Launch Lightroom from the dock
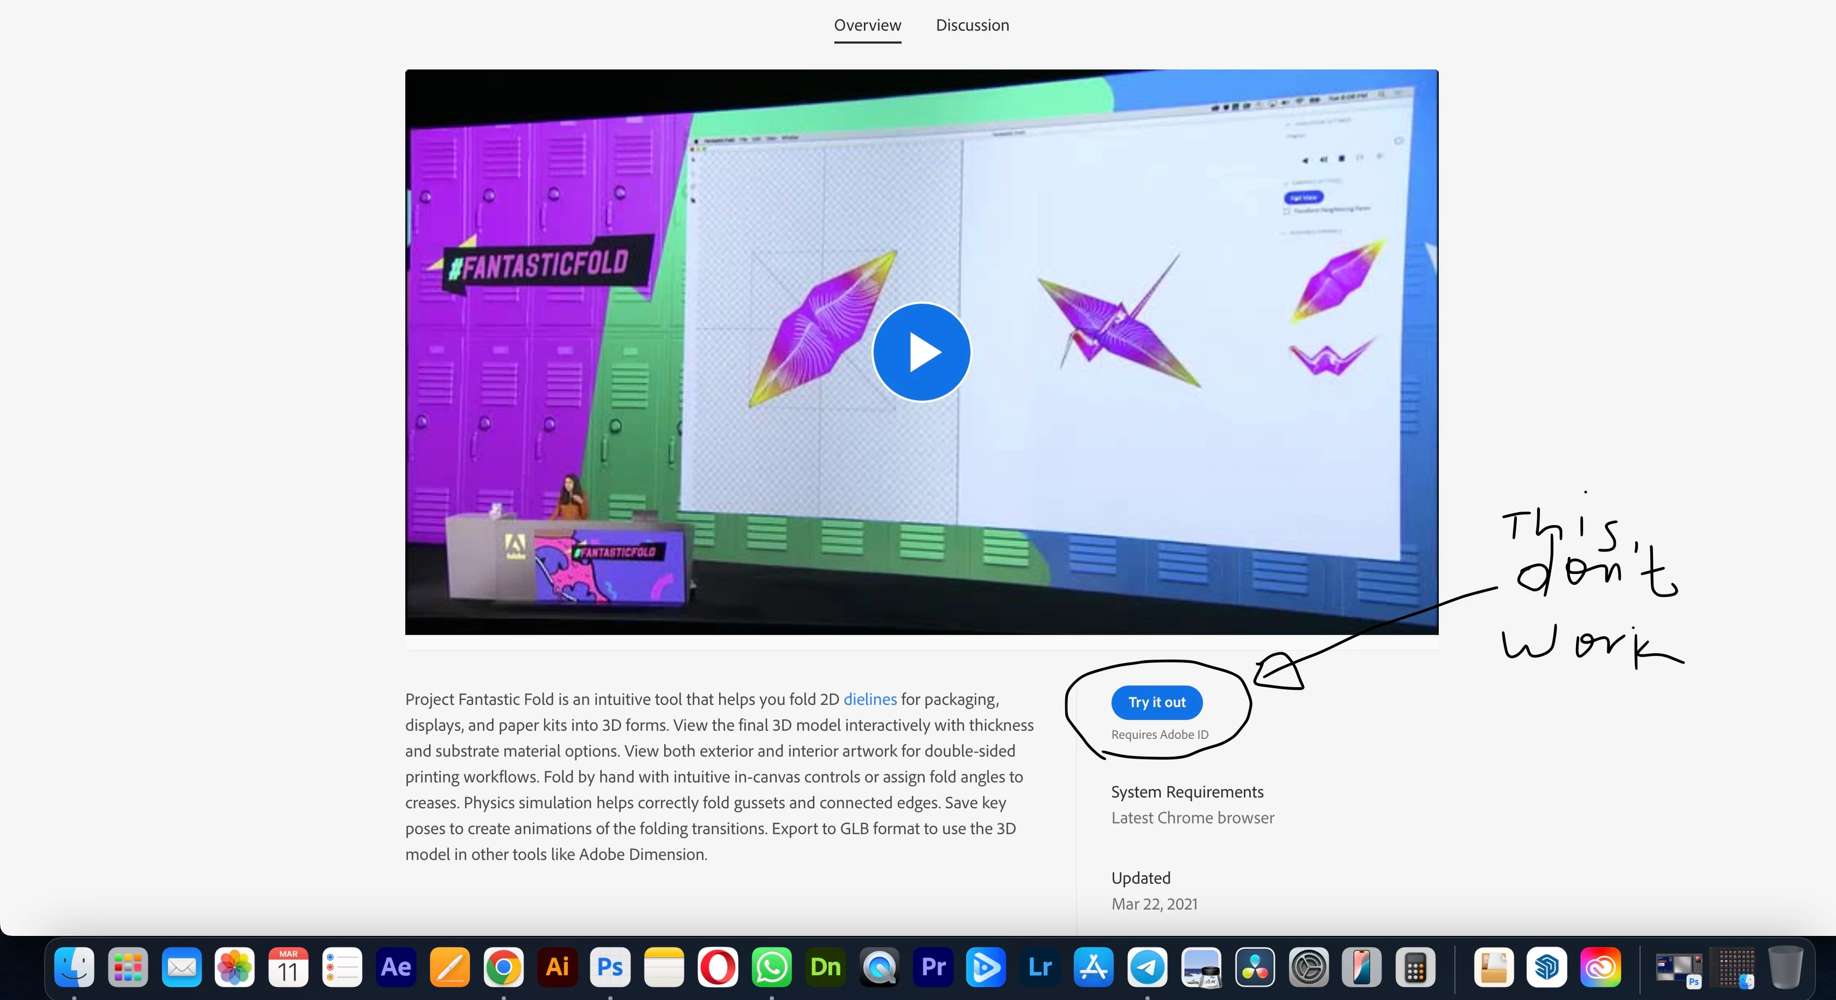This screenshot has height=1000, width=1836. pos(1040,967)
